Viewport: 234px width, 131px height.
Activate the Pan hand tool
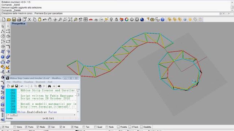50,19
